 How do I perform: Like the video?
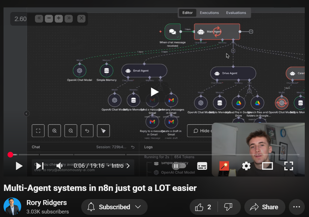(x=203, y=207)
